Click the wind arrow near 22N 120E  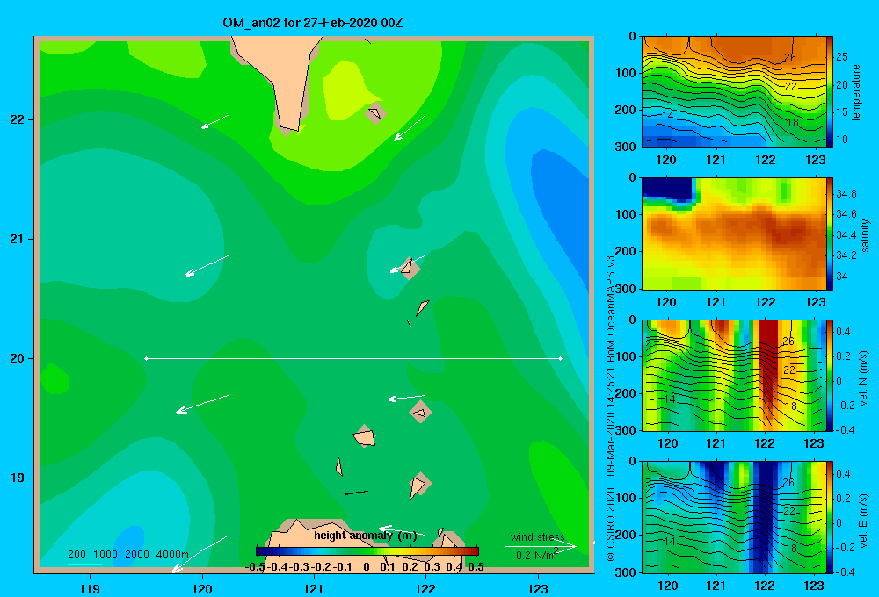[x=214, y=121]
